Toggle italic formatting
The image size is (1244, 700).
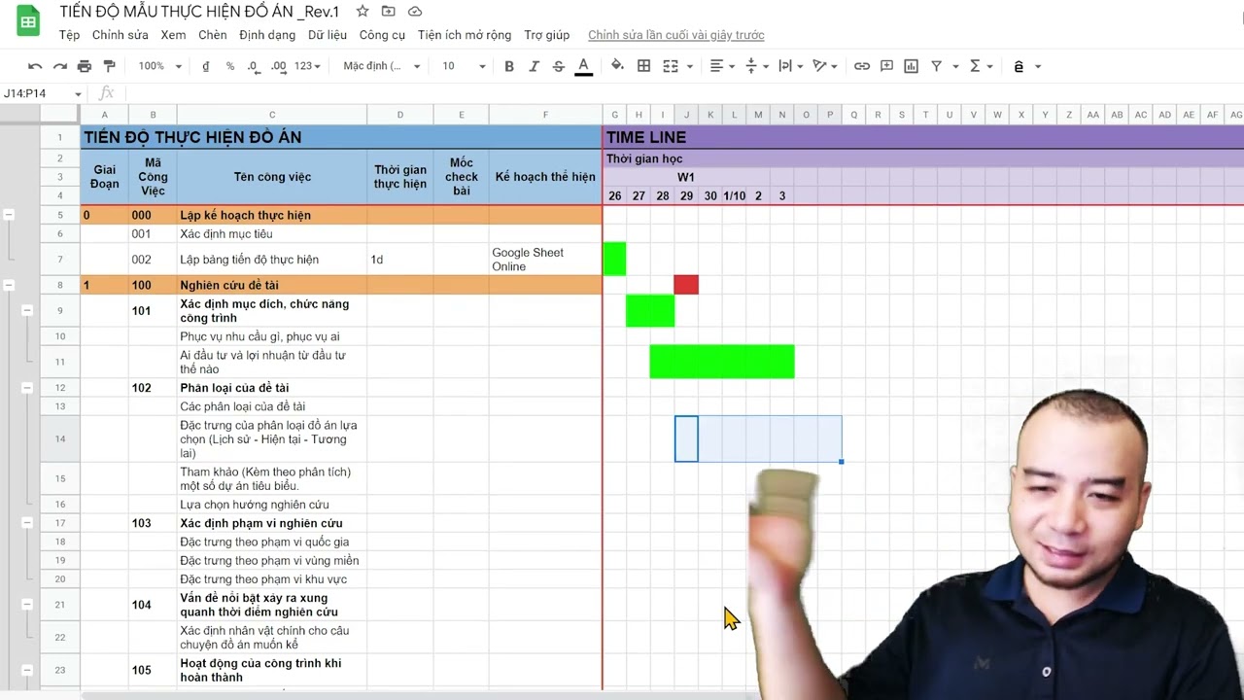coord(534,66)
